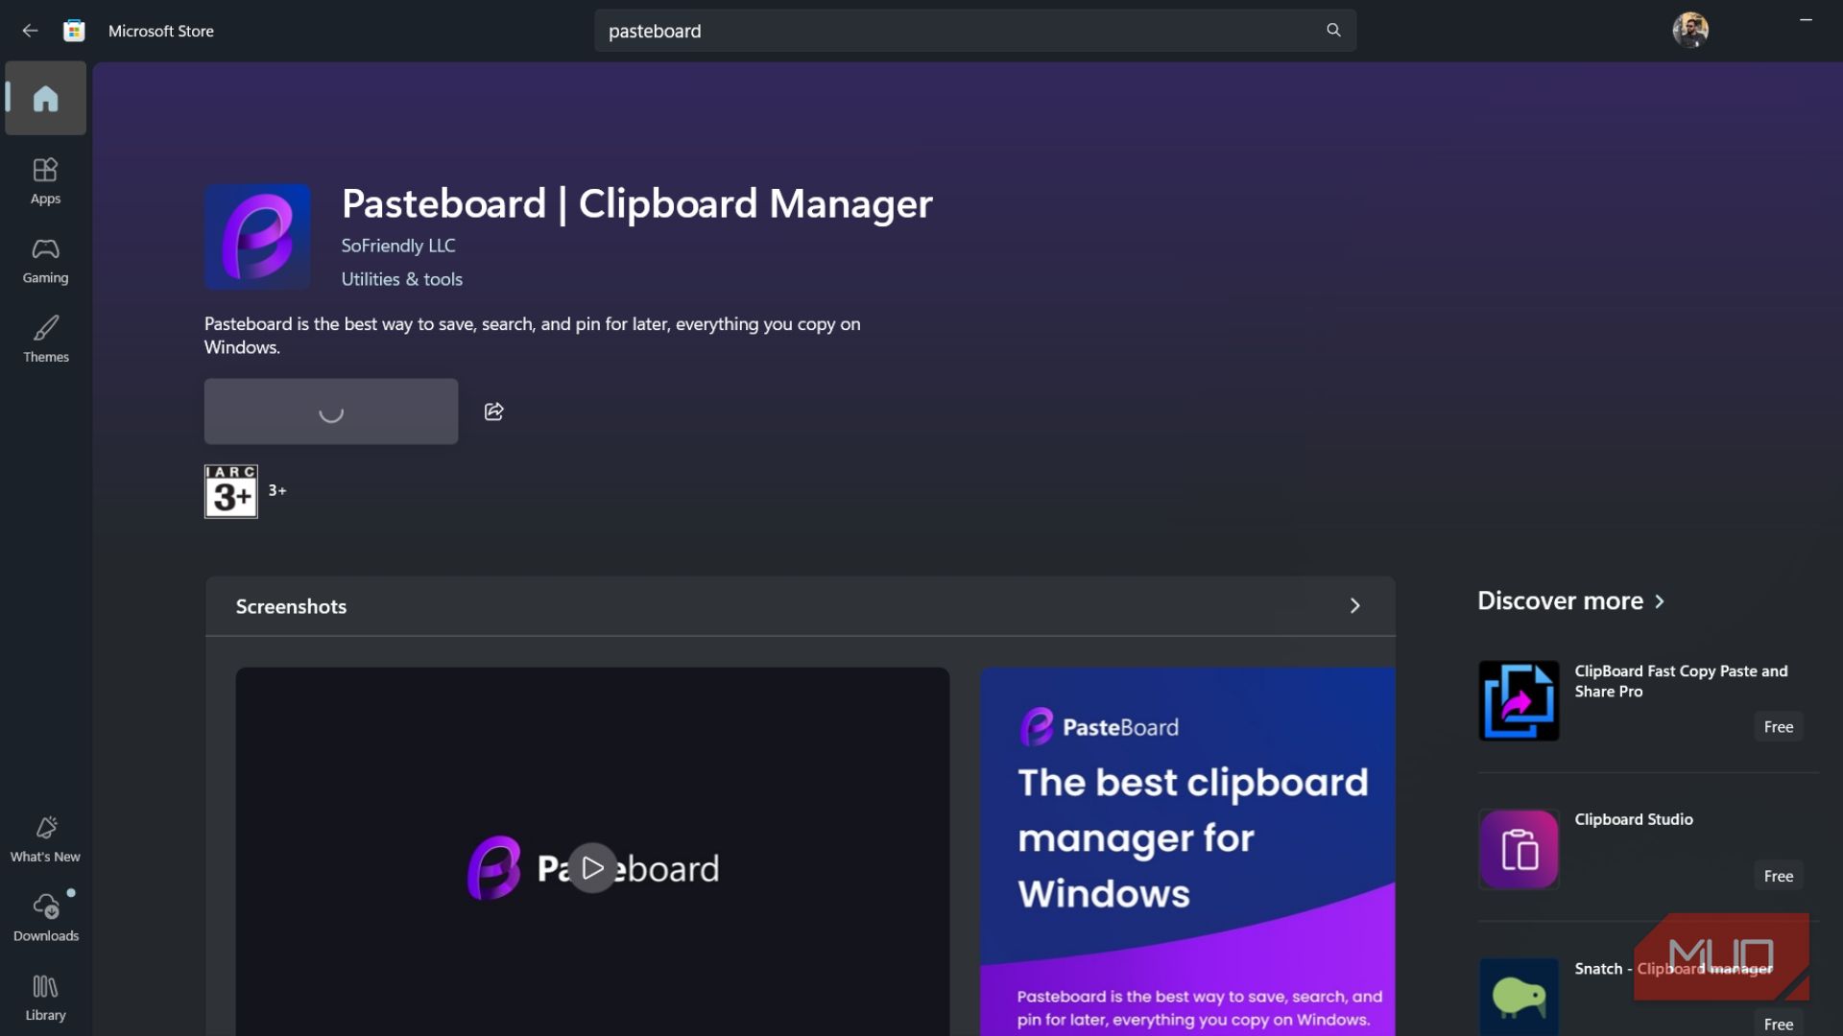
Task: Click Free on Clipboard Studio
Action: [1778, 876]
